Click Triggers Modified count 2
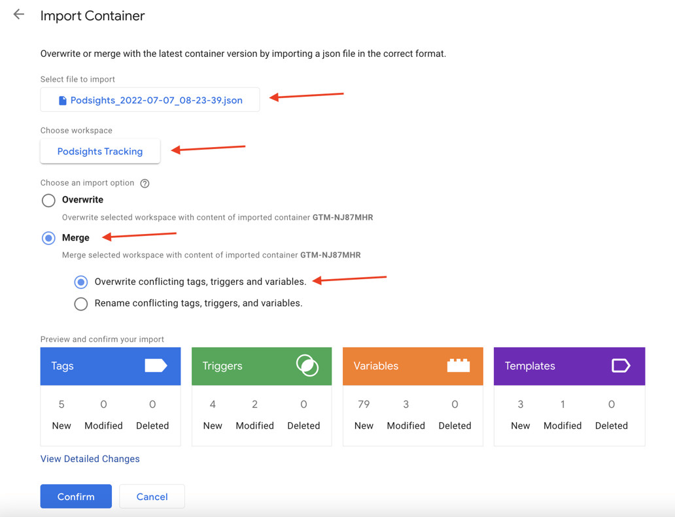Screen dimensions: 675x517 click(x=255, y=405)
